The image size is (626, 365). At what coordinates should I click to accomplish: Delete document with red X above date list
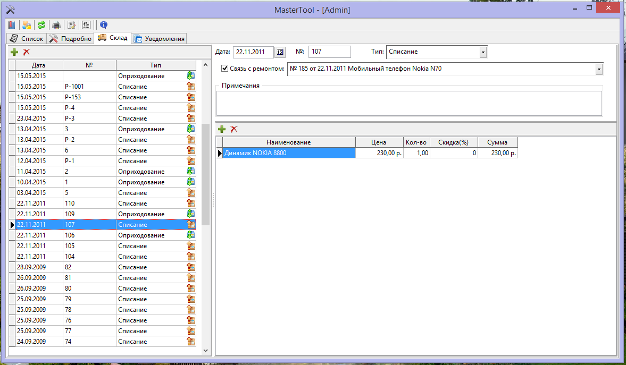click(x=27, y=52)
